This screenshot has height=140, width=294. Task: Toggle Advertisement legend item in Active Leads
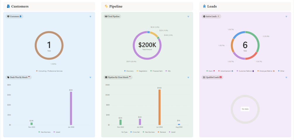[x=226, y=71]
